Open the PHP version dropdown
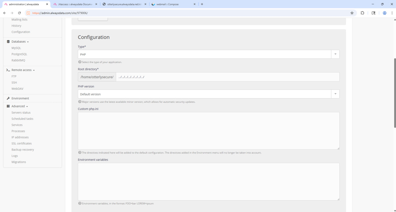Screen dimensions: 396x212 209,94
